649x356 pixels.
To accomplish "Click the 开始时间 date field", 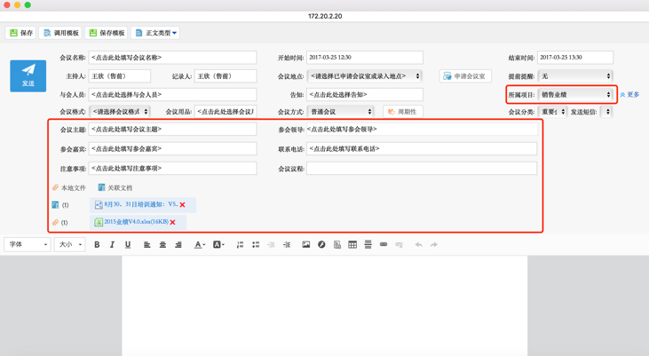I will tap(365, 58).
